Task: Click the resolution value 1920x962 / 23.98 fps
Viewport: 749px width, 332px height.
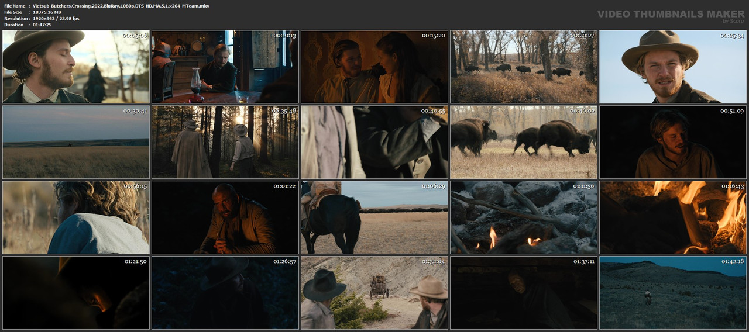Action: [x=56, y=19]
